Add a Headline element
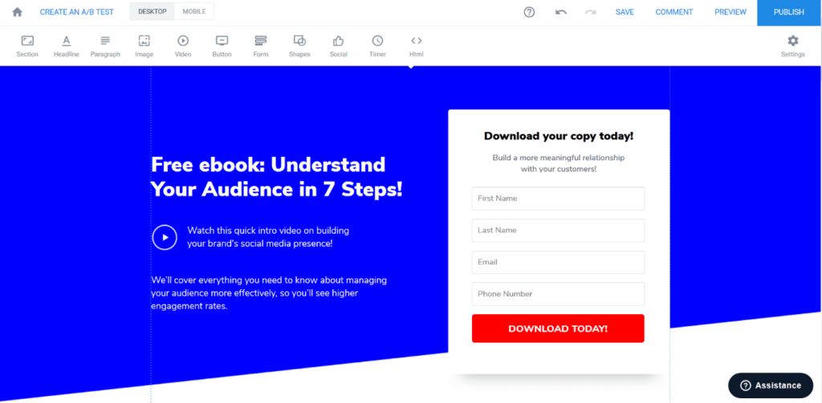 click(x=66, y=46)
